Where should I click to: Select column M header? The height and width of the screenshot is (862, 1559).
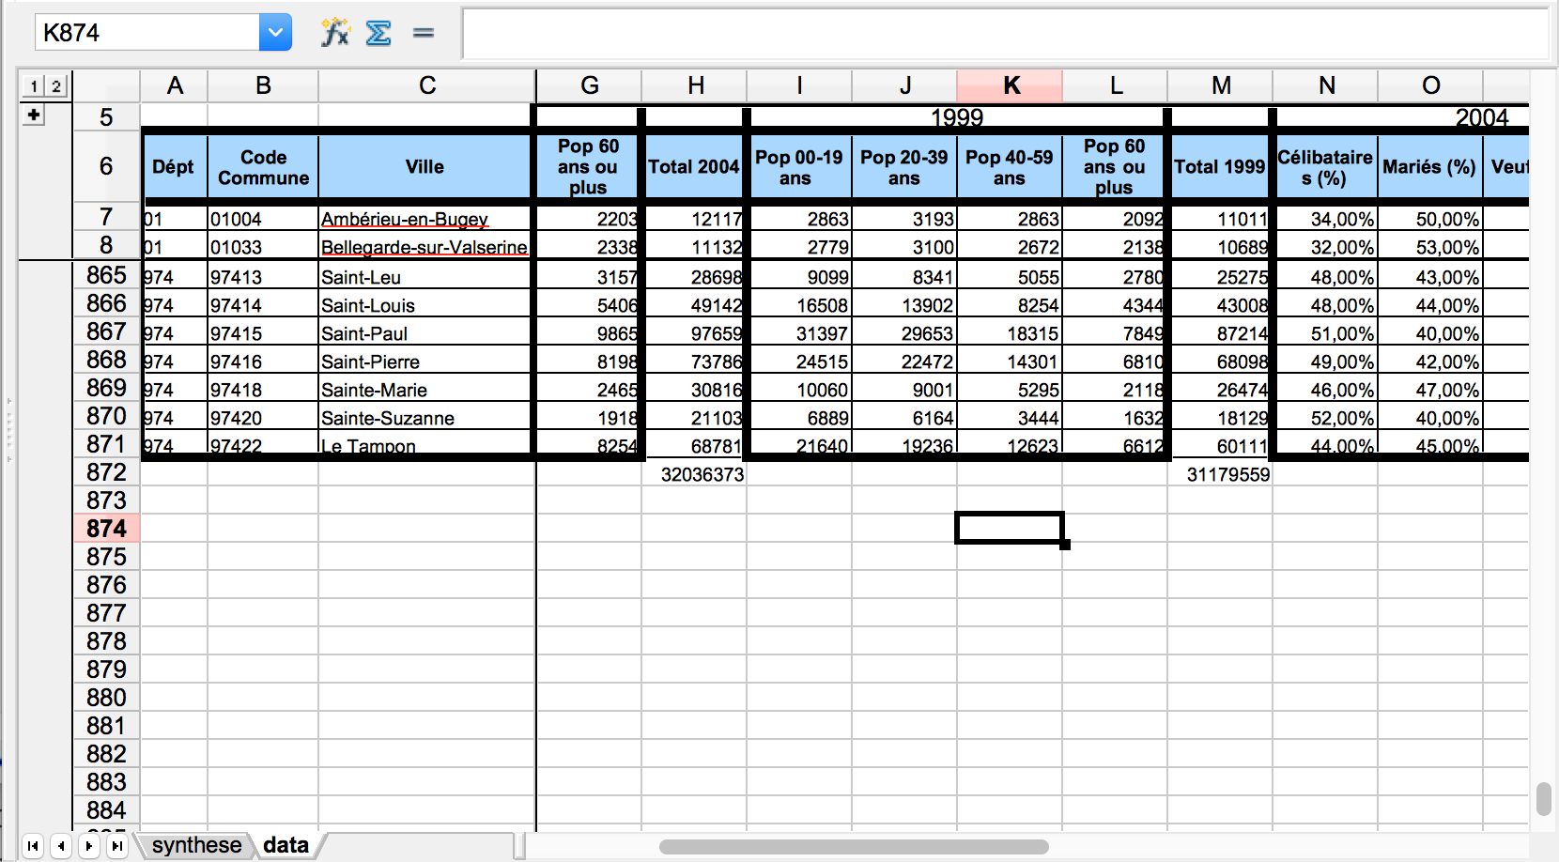coord(1221,85)
